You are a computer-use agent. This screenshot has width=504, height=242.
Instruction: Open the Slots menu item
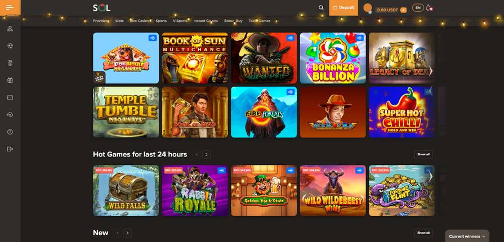point(119,21)
